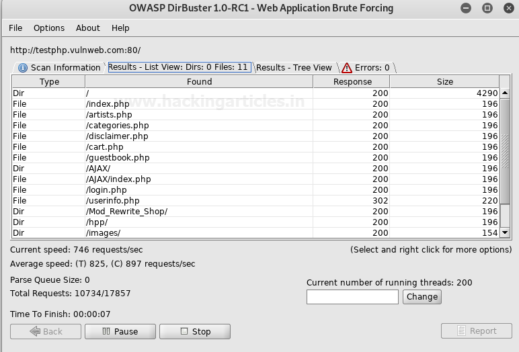Click the Current speed: 746 requests/sec text

click(x=77, y=250)
